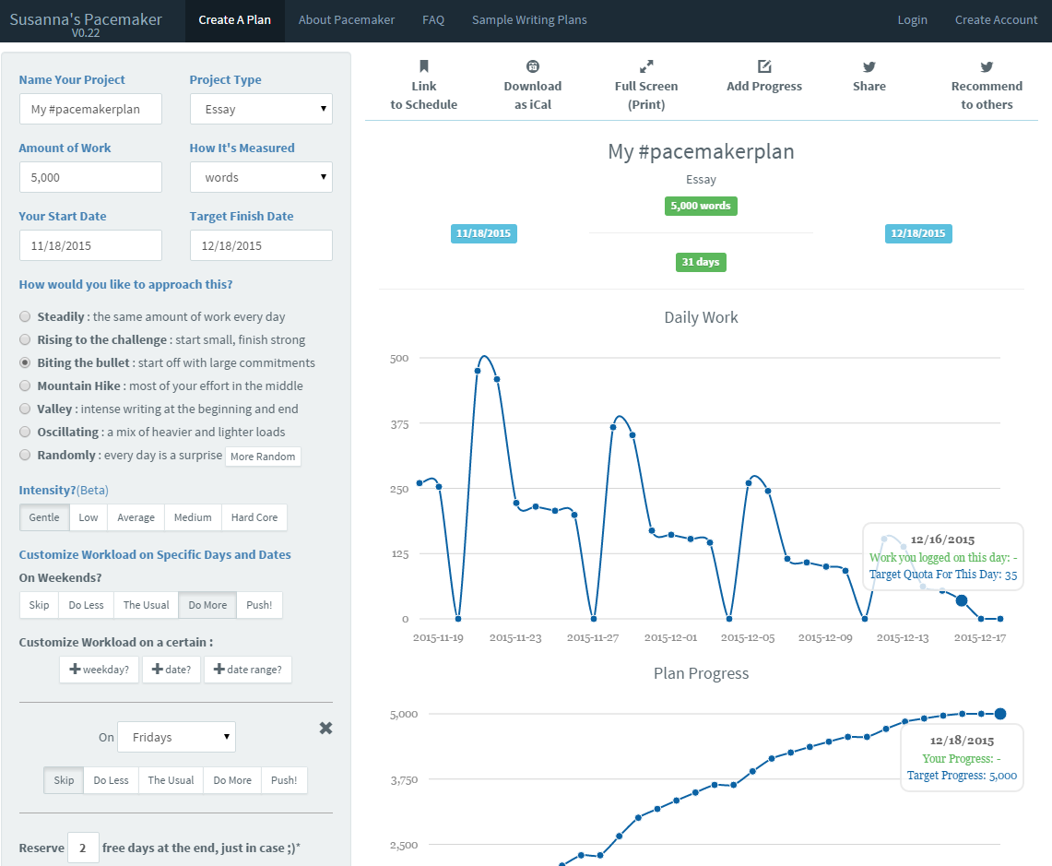This screenshot has height=866, width=1052.
Task: Click the 12/18/2015 blue finish badge
Action: coord(917,233)
